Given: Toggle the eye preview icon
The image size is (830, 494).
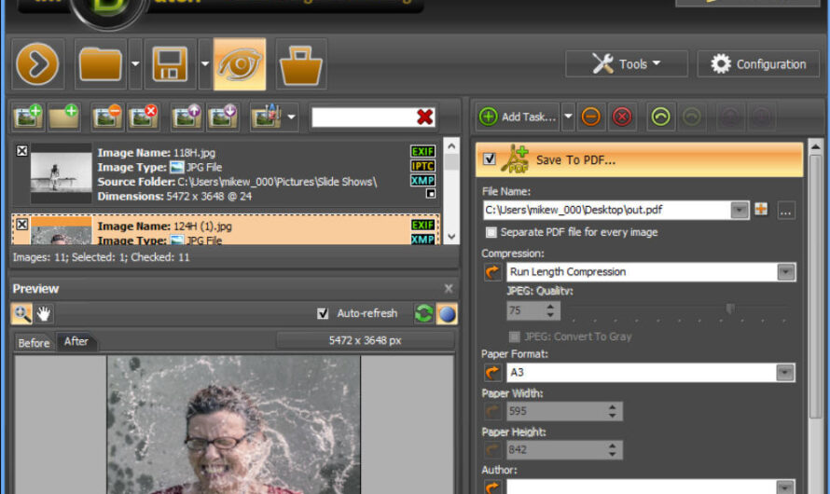Looking at the screenshot, I should [x=240, y=64].
